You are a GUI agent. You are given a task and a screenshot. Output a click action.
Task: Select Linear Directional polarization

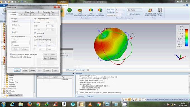pos(91,12)
